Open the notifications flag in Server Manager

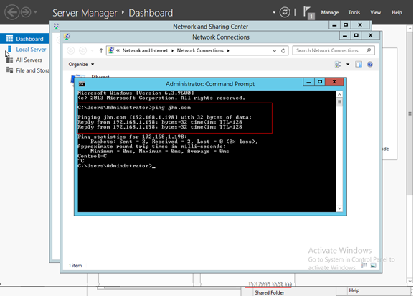(308, 13)
